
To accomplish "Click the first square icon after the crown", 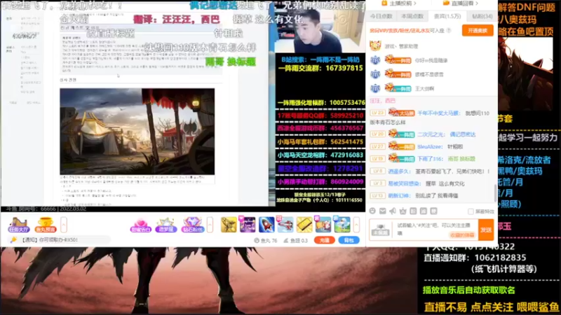I will click(x=413, y=211).
